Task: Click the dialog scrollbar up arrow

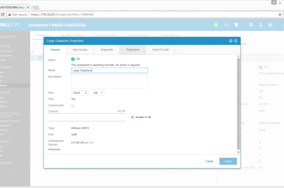Action: (238, 57)
